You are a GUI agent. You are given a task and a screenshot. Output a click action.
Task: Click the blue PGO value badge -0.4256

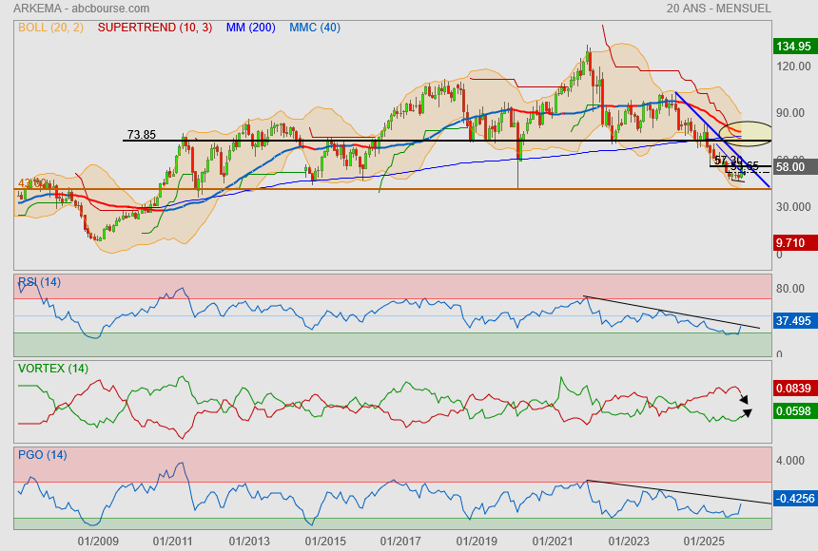[793, 498]
